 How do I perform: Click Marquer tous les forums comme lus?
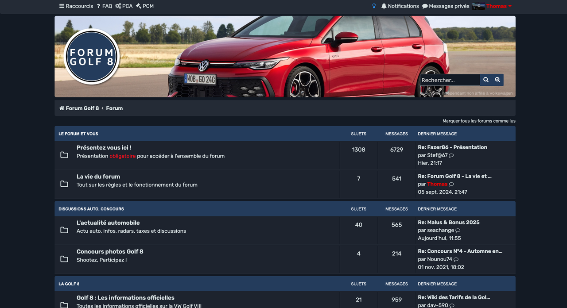pyautogui.click(x=479, y=121)
